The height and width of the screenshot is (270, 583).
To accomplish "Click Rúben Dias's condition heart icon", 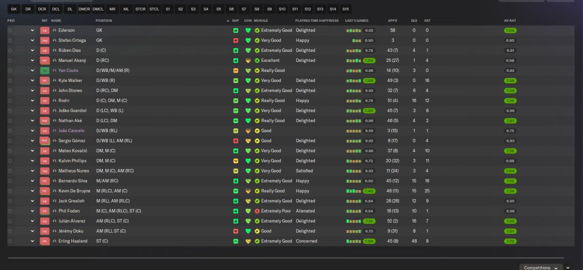I will point(248,51).
